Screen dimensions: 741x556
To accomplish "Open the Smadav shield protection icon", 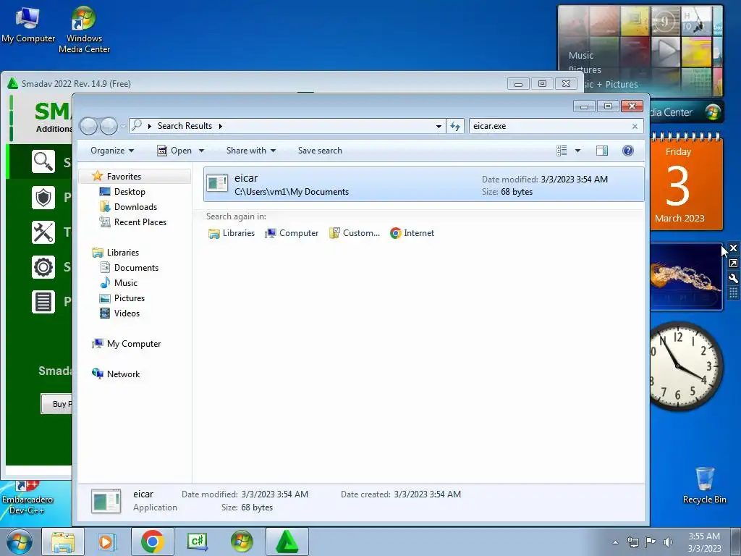I will pyautogui.click(x=43, y=197).
